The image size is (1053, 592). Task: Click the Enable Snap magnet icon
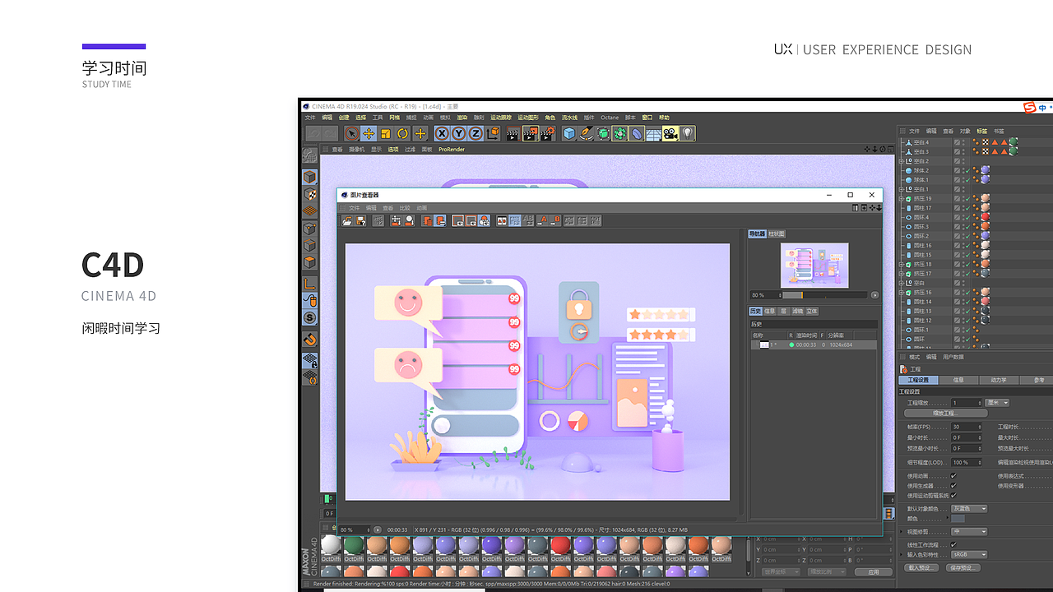[x=309, y=339]
